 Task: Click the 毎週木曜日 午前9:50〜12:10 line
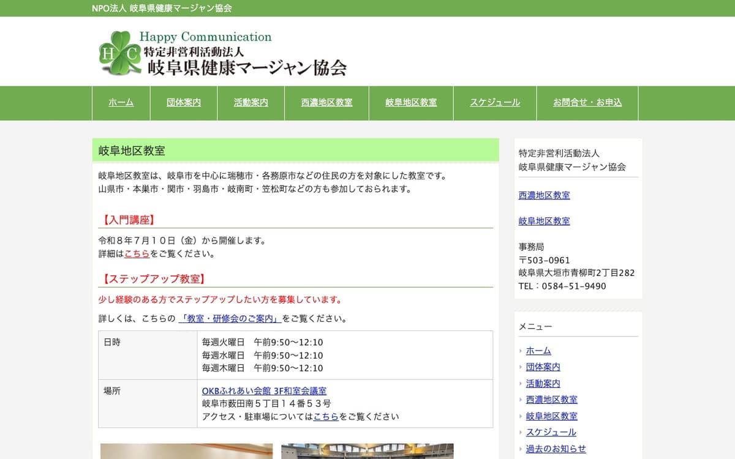pyautogui.click(x=262, y=368)
